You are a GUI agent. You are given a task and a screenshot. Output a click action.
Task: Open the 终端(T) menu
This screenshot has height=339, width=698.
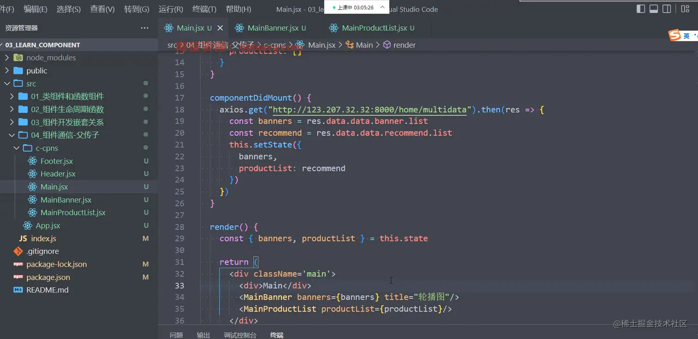click(204, 9)
